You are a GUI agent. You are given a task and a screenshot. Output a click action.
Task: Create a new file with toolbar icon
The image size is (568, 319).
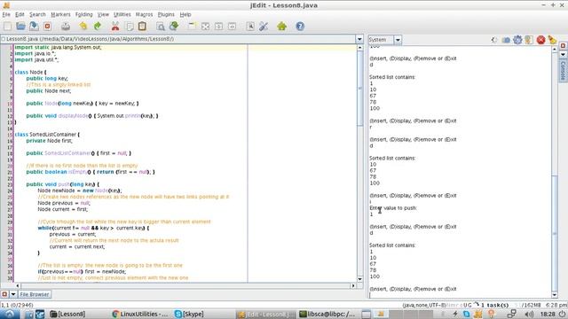coord(8,26)
